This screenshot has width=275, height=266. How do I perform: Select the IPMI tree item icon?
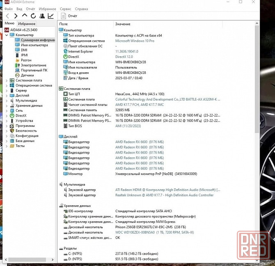17,55
